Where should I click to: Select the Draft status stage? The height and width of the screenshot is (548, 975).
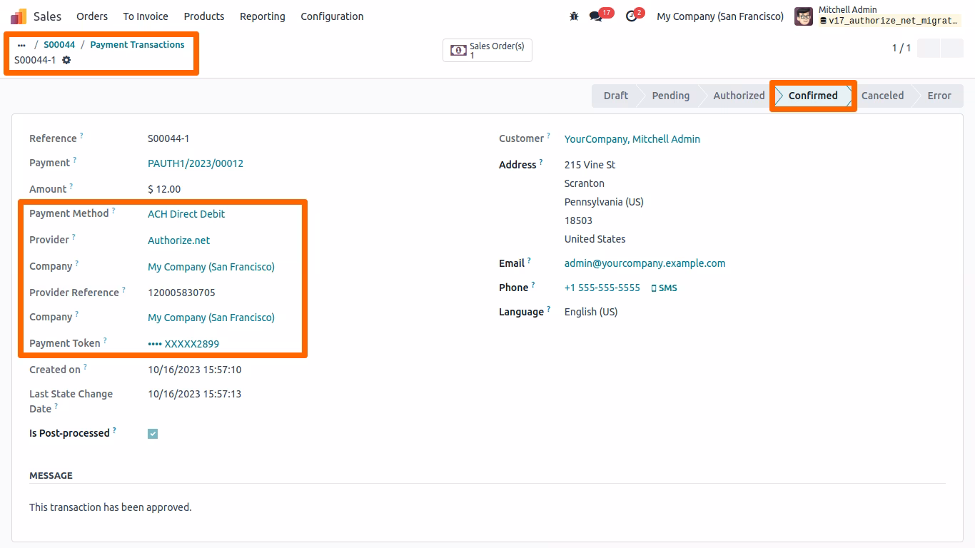click(x=615, y=96)
